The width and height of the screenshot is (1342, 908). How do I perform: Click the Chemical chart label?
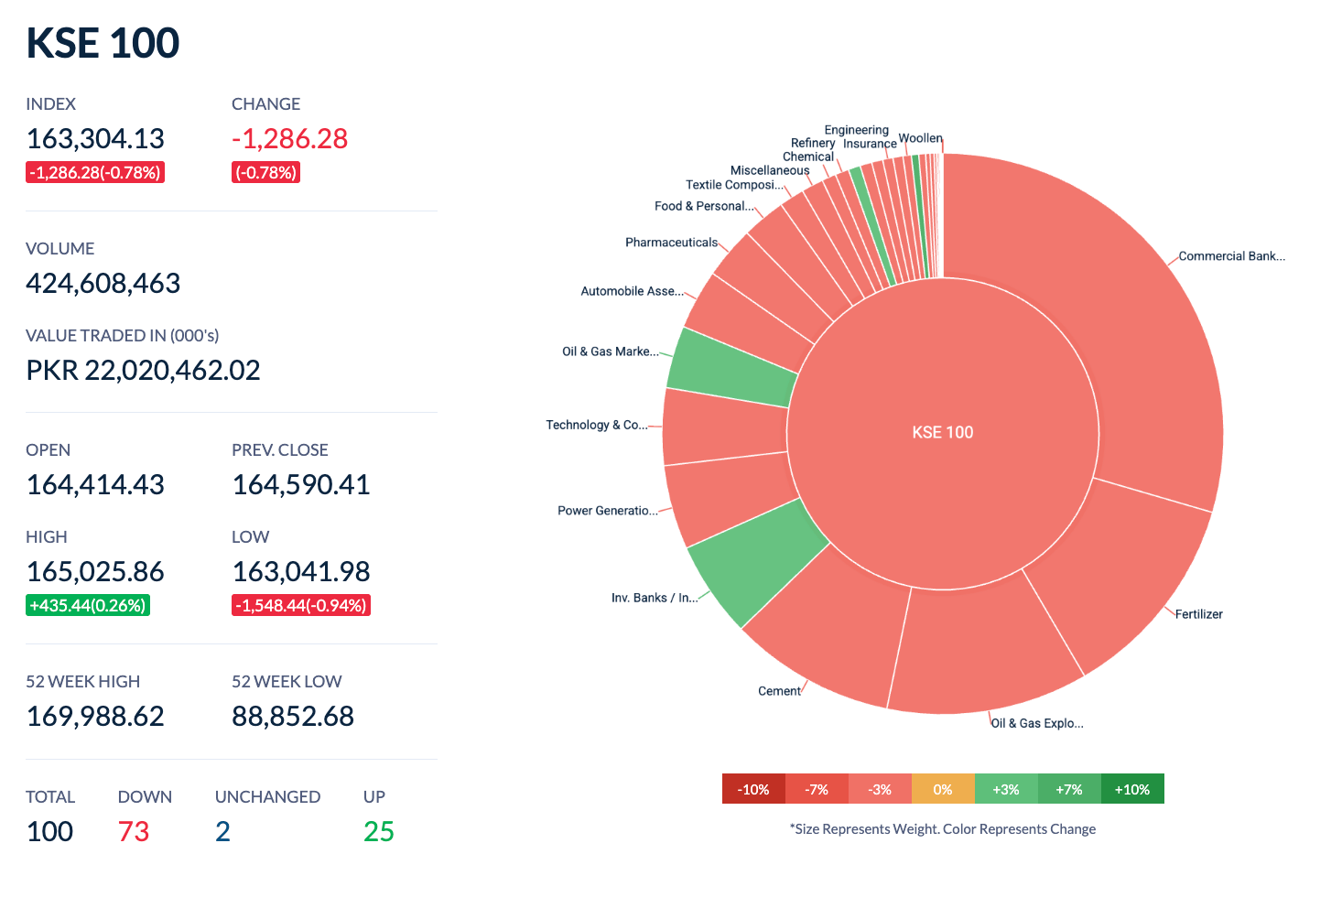tap(808, 157)
